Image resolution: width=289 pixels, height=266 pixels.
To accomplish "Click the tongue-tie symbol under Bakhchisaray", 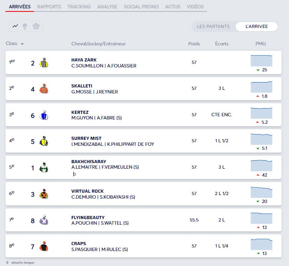I will coord(74,174).
